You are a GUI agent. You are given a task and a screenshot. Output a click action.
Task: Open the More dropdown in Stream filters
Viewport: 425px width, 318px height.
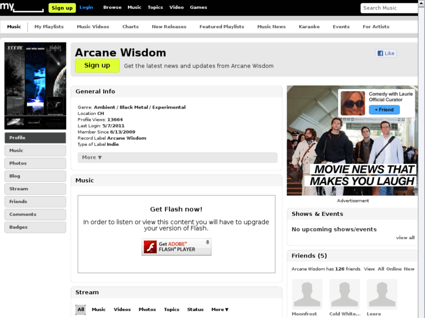coord(220,309)
